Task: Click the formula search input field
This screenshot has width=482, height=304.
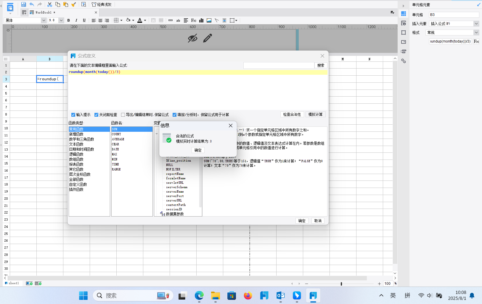Action: pyautogui.click(x=279, y=65)
